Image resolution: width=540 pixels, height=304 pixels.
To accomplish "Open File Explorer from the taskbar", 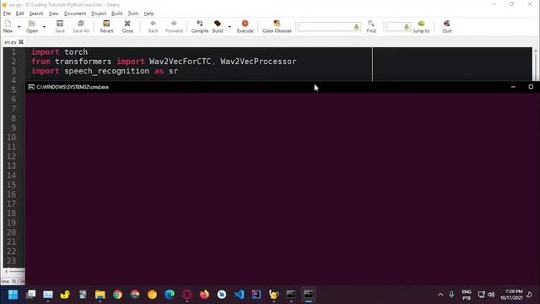I will tap(100, 295).
